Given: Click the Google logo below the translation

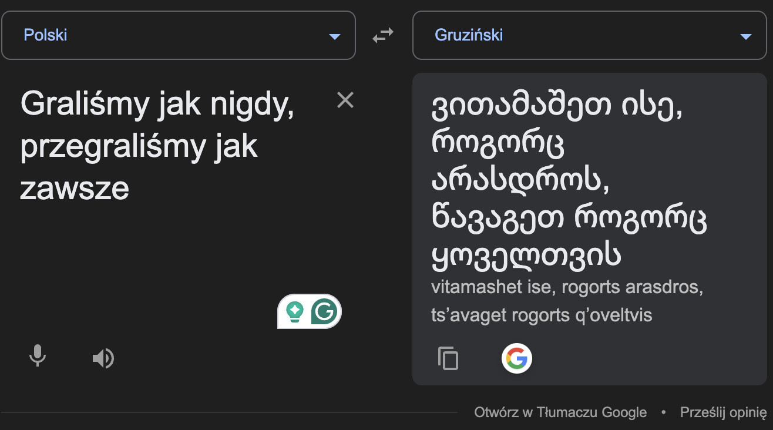Looking at the screenshot, I should [x=517, y=358].
